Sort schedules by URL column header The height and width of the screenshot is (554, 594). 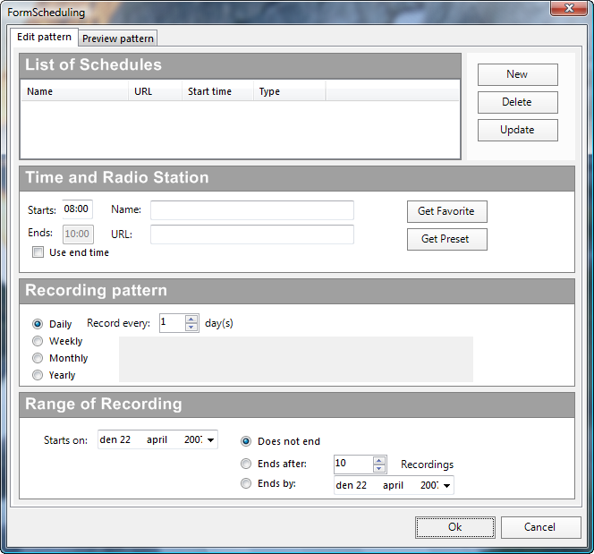(x=155, y=91)
